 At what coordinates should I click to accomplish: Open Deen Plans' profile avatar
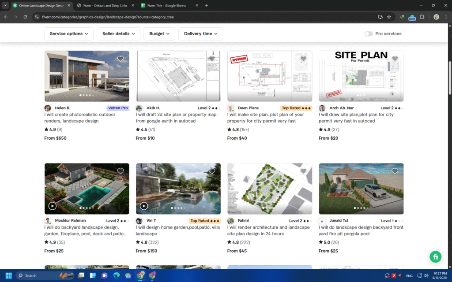pyautogui.click(x=230, y=108)
